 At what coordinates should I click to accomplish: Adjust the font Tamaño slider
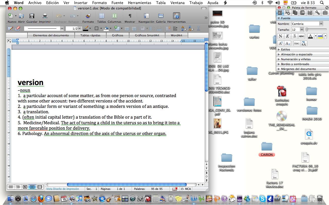(x=307, y=30)
